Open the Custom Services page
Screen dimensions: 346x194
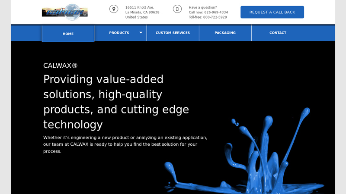(173, 33)
